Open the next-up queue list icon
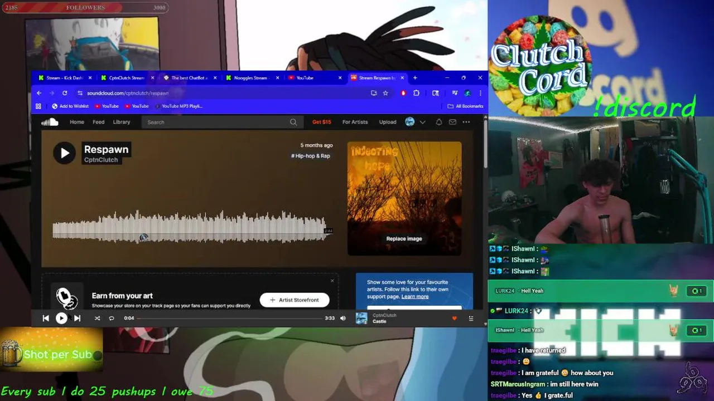 coord(471,318)
